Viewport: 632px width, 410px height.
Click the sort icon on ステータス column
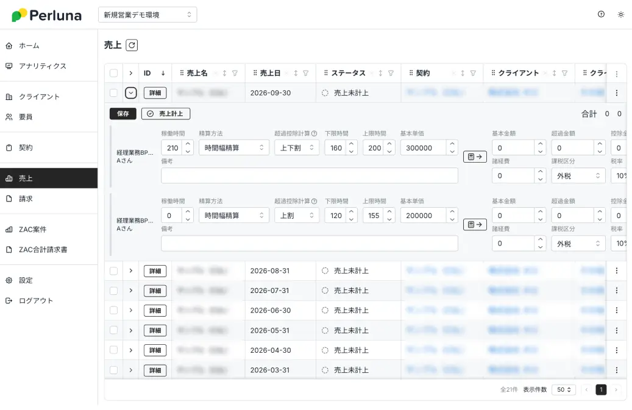pos(380,73)
